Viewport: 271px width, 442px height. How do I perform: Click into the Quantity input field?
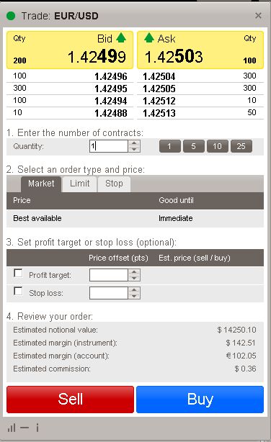click(x=109, y=146)
